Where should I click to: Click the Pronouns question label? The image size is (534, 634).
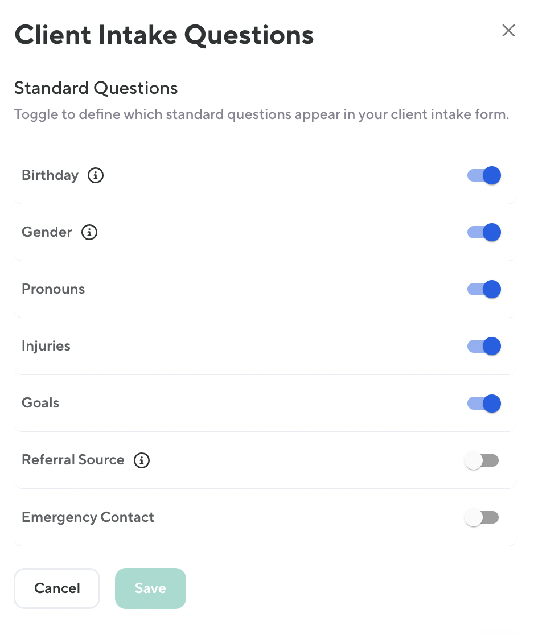[x=54, y=289]
